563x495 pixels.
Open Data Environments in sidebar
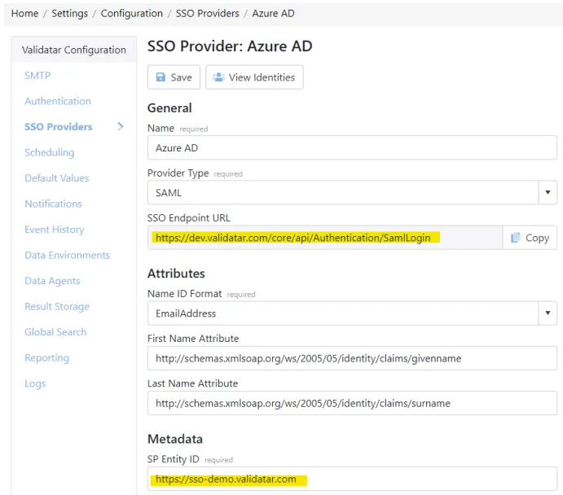point(67,255)
